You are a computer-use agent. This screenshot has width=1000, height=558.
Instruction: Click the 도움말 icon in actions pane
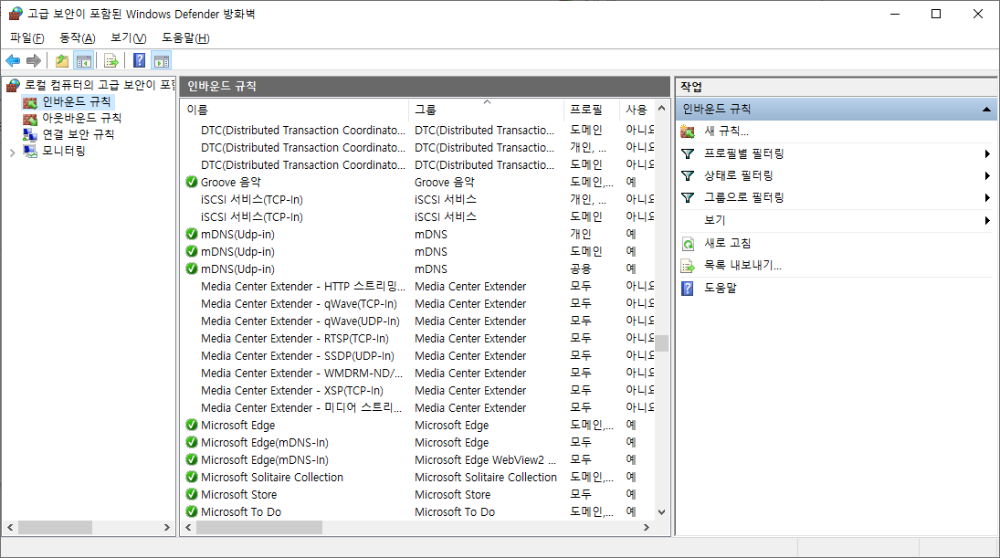[x=688, y=289]
